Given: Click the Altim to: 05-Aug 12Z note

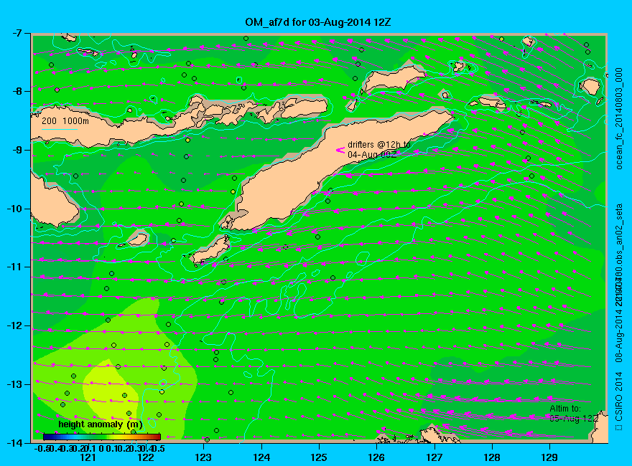Looking at the screenshot, I should pos(574,413).
